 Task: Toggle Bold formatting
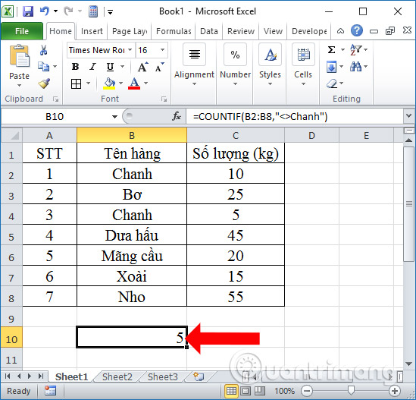click(75, 67)
